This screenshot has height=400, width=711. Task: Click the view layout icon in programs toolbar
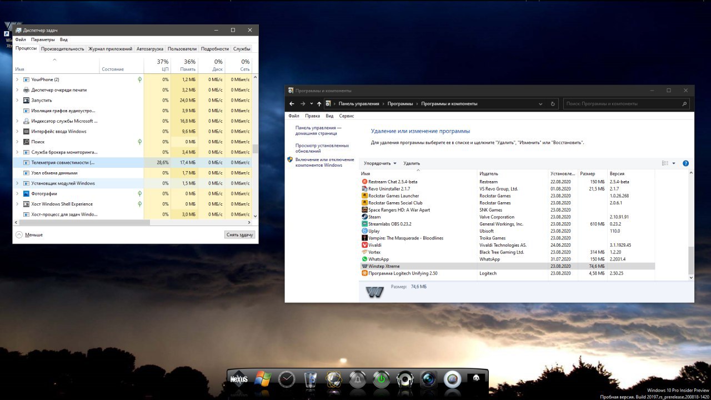pyautogui.click(x=665, y=163)
